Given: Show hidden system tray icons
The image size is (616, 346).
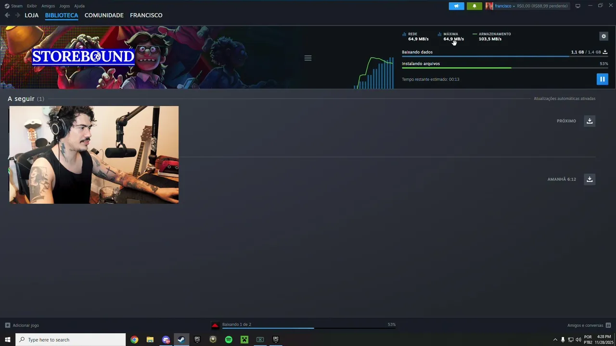Looking at the screenshot, I should [x=555, y=340].
